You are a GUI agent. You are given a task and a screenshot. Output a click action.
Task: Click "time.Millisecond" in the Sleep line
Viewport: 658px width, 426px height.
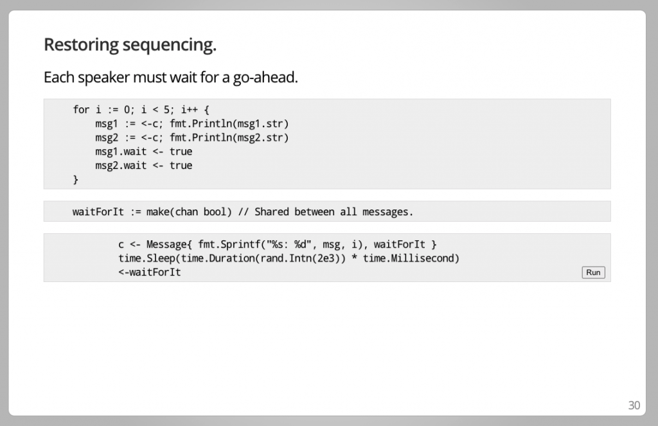[411, 258]
